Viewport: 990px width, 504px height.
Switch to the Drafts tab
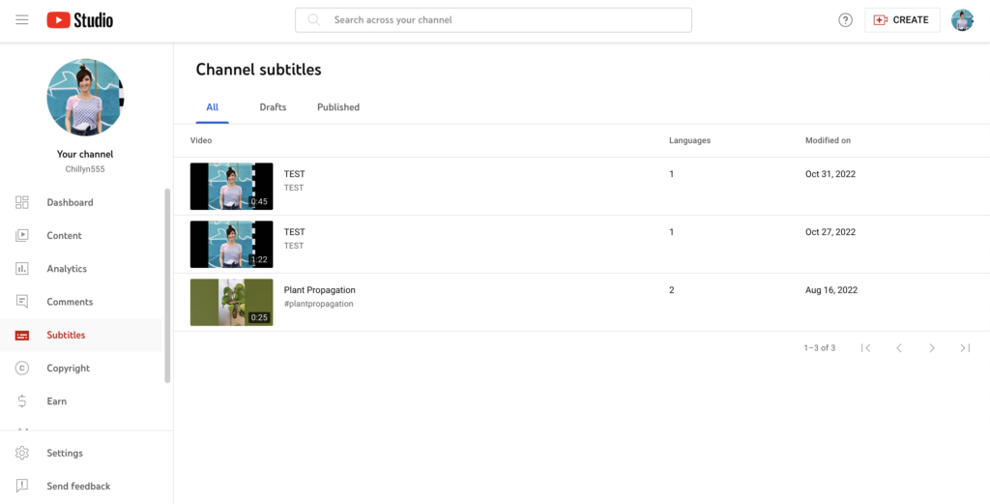point(273,107)
